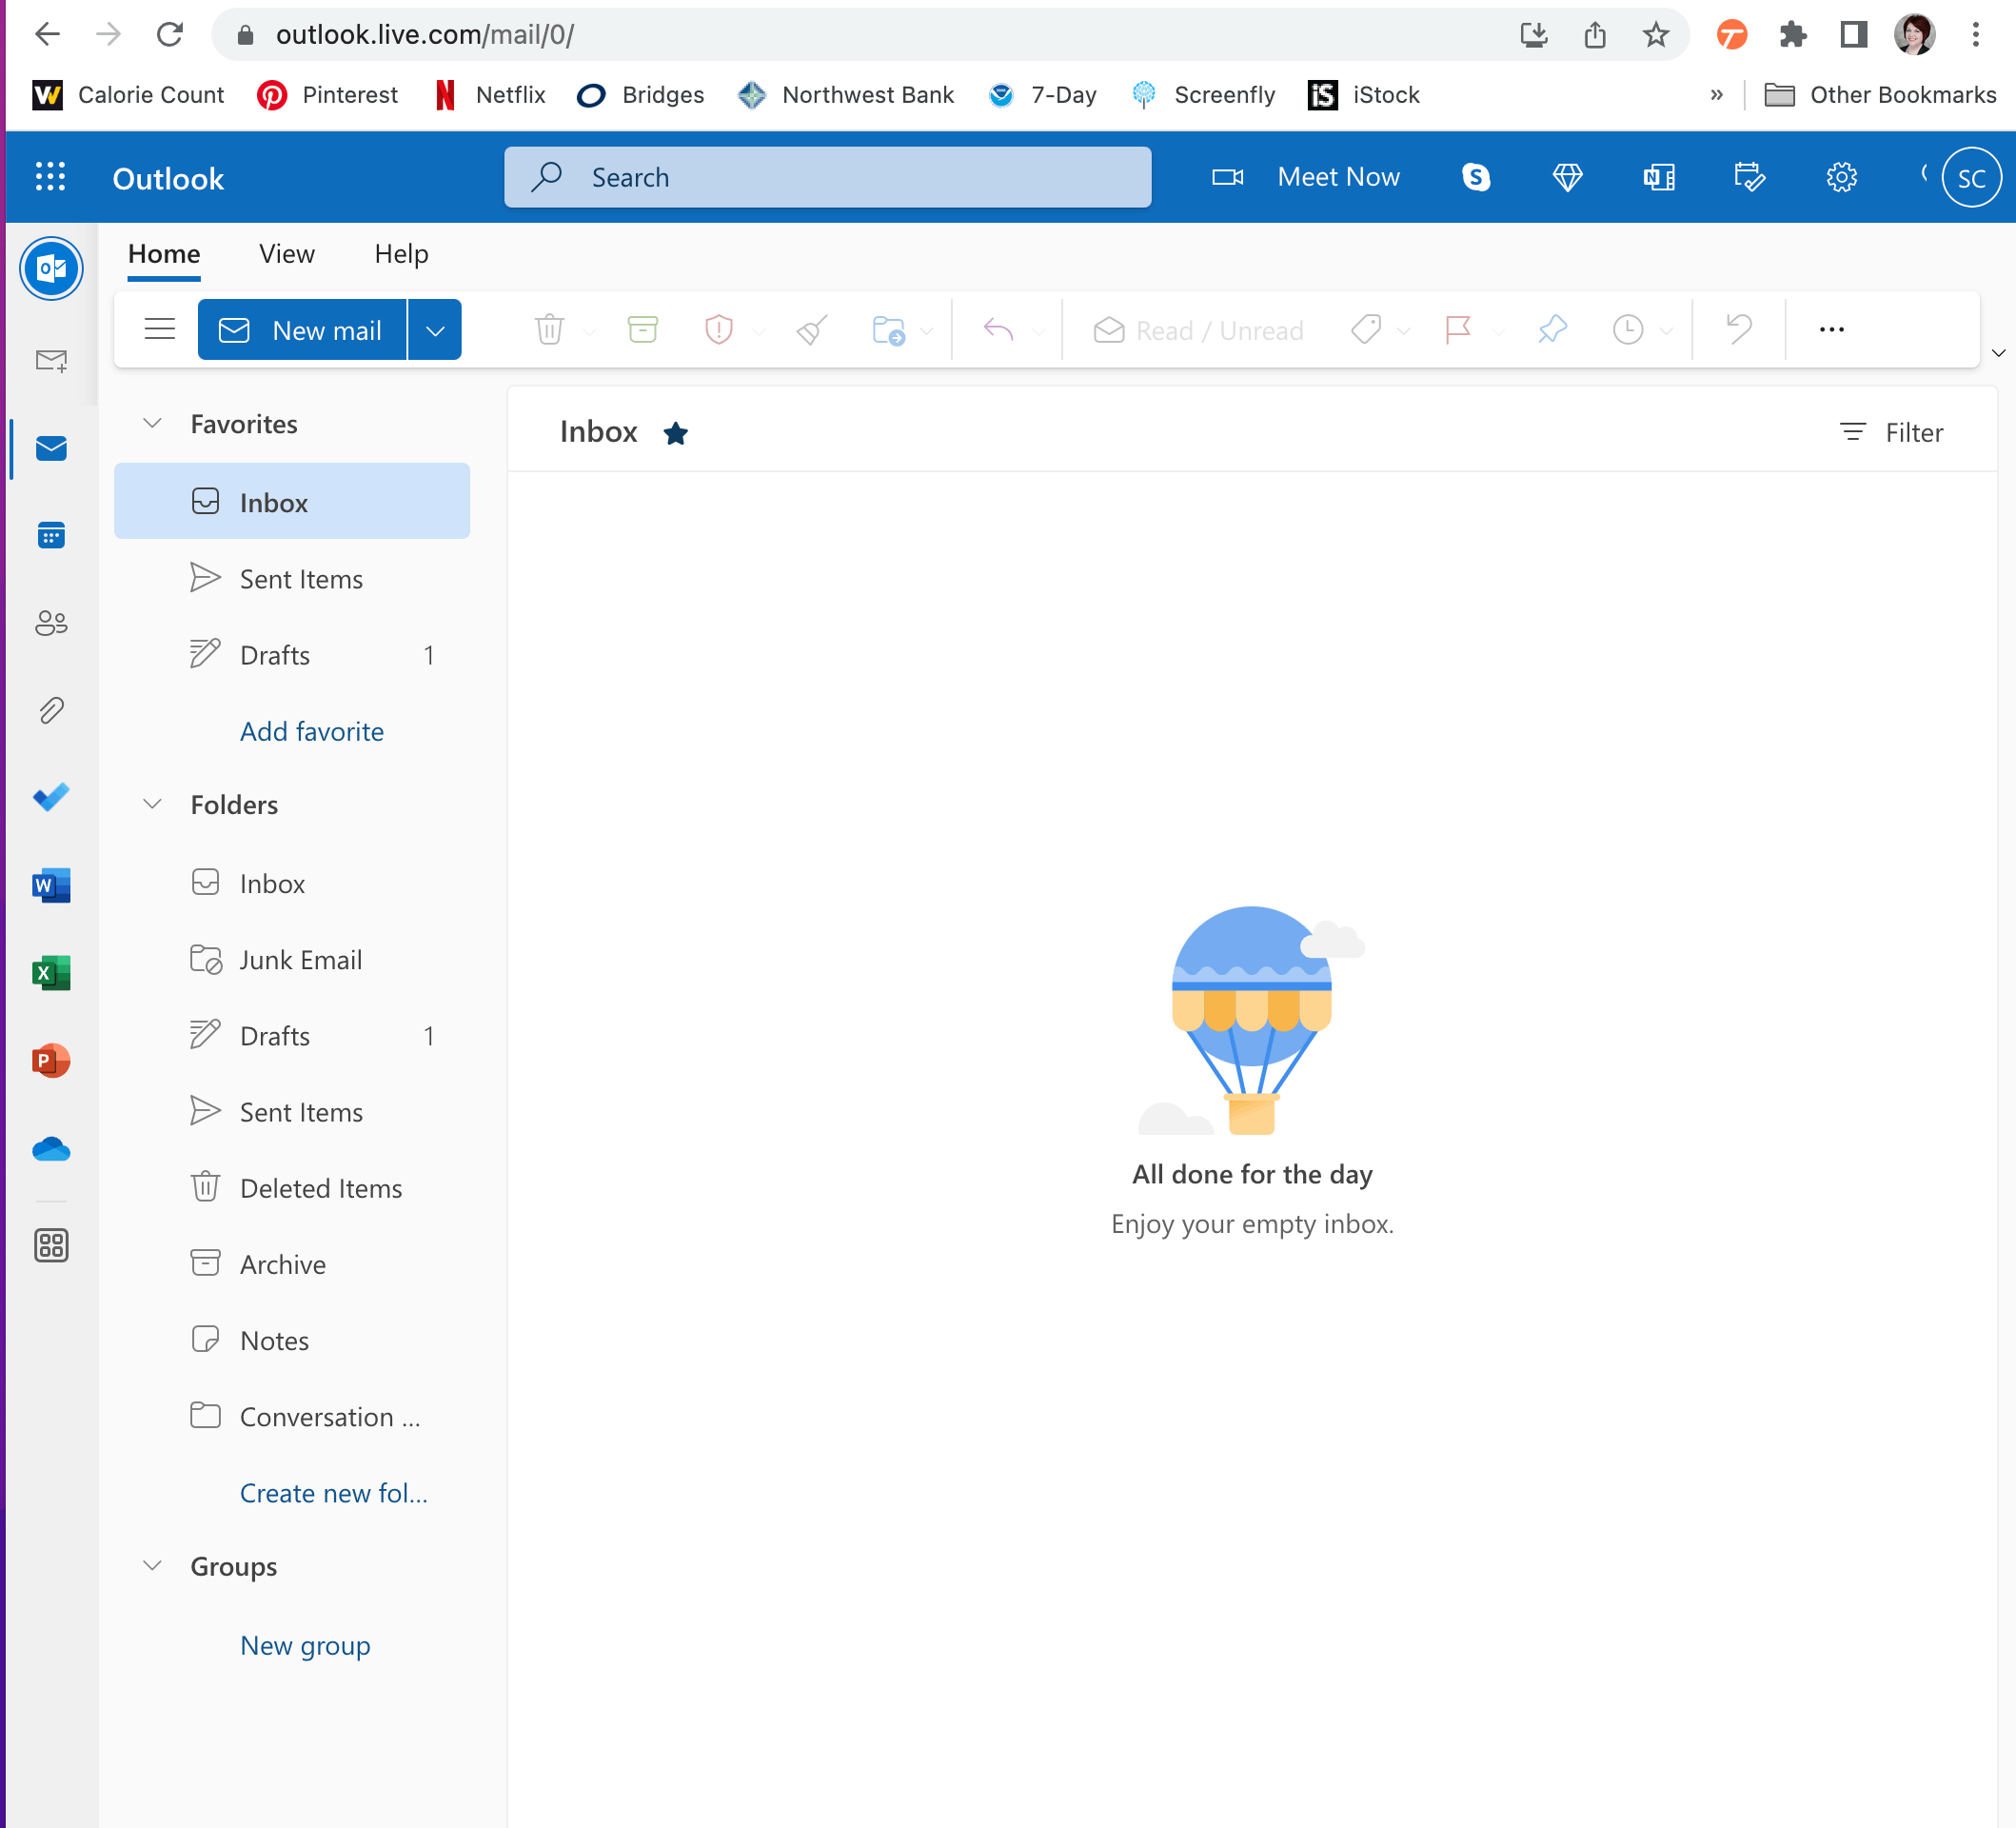Click the New mail button
Viewport: 2016px width, 1828px height.
click(x=302, y=330)
